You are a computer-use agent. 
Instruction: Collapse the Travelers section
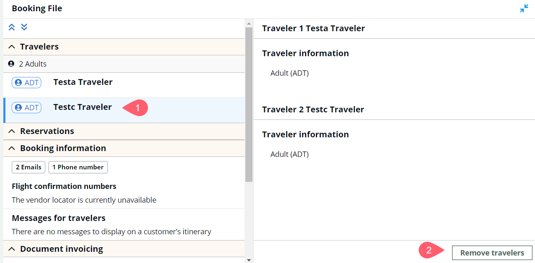12,47
